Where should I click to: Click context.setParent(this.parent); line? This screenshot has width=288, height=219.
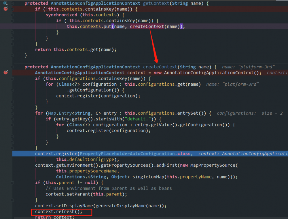coord(86,194)
